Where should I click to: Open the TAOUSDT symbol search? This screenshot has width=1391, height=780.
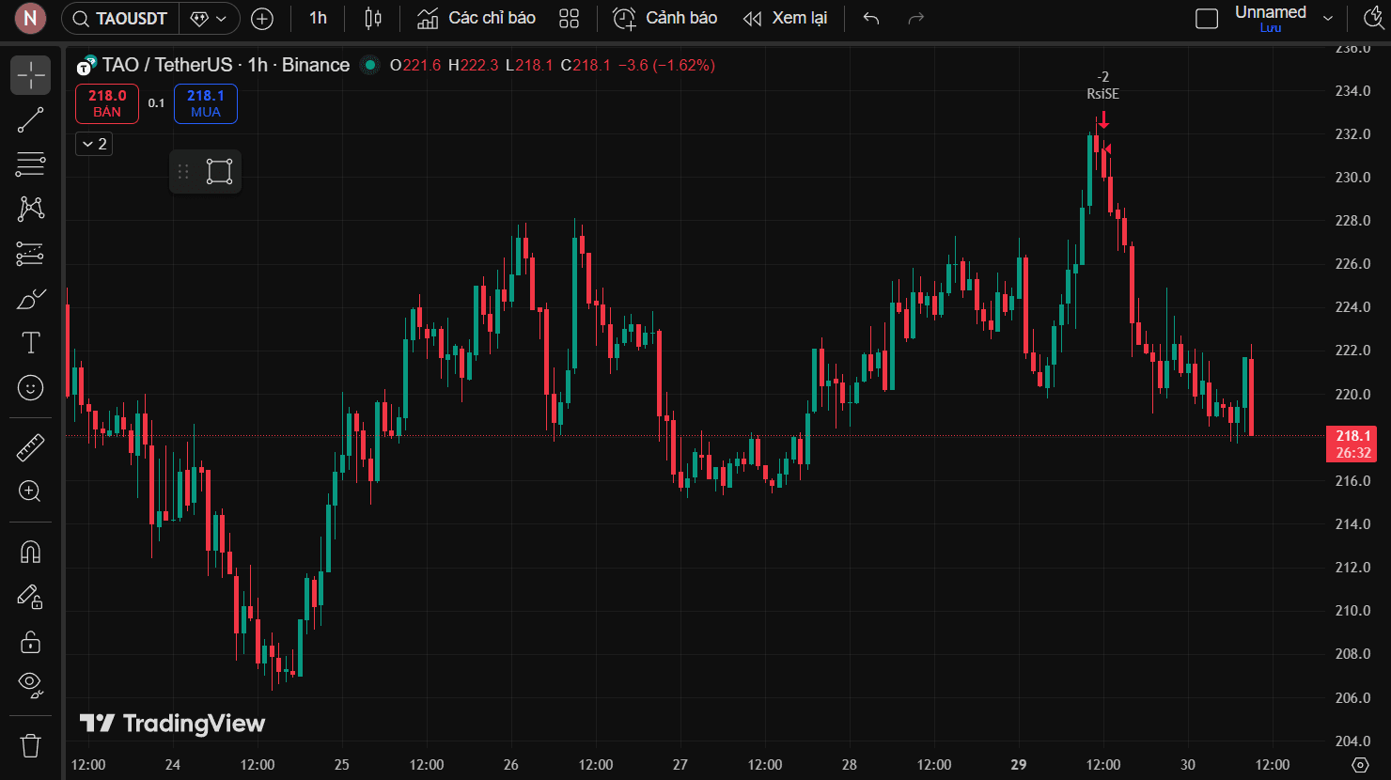point(119,18)
